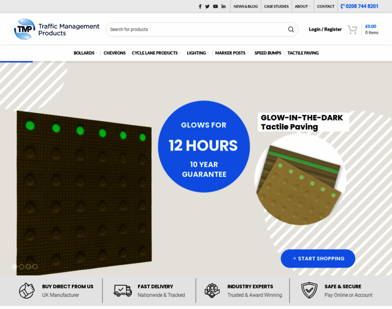Open the shopping cart icon
392x309 pixels.
tap(352, 29)
